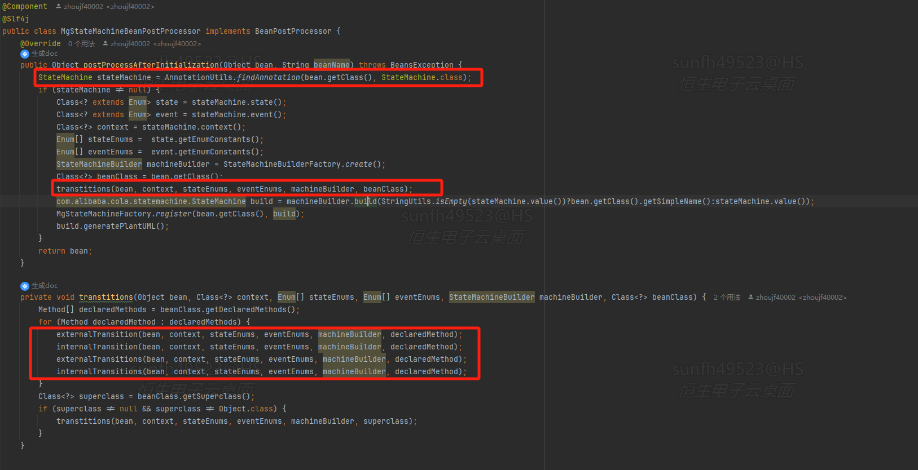918x470 pixels.
Task: Click 'beanClass' argument in the boxed transitions call
Action: point(384,189)
